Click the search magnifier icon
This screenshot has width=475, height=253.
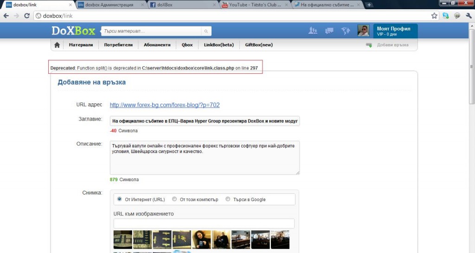pos(205,32)
